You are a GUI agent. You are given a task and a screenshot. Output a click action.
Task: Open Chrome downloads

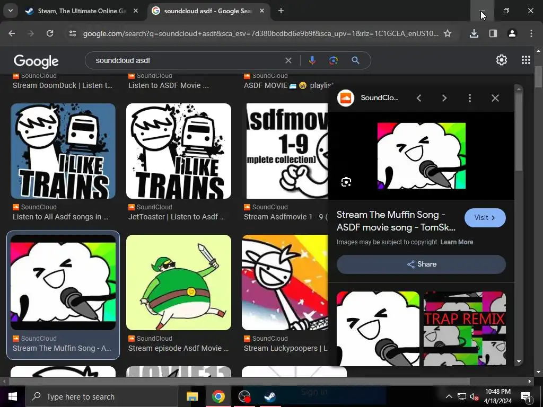click(x=474, y=33)
